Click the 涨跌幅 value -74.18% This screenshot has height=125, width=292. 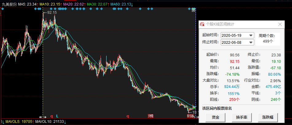(232, 74)
